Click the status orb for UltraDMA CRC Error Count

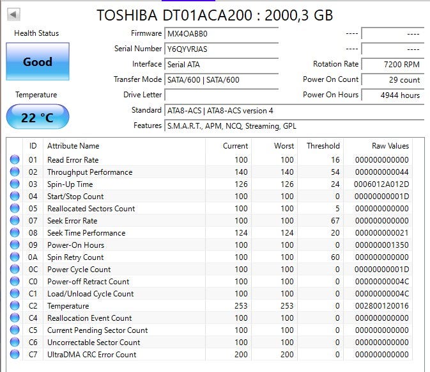point(15,354)
